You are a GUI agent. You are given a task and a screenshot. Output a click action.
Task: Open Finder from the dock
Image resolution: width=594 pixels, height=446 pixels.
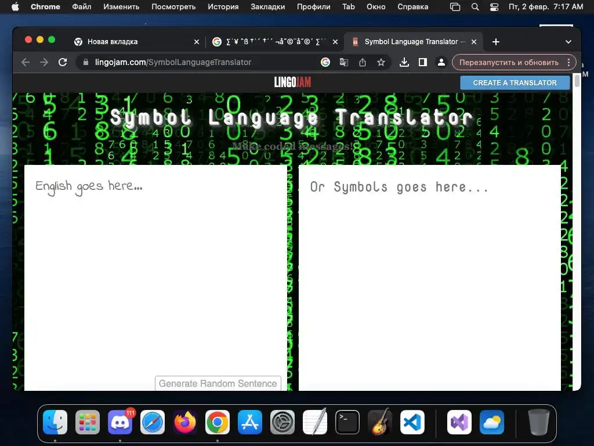[55, 422]
